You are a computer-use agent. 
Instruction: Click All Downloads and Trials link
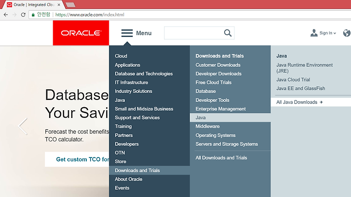[221, 158]
